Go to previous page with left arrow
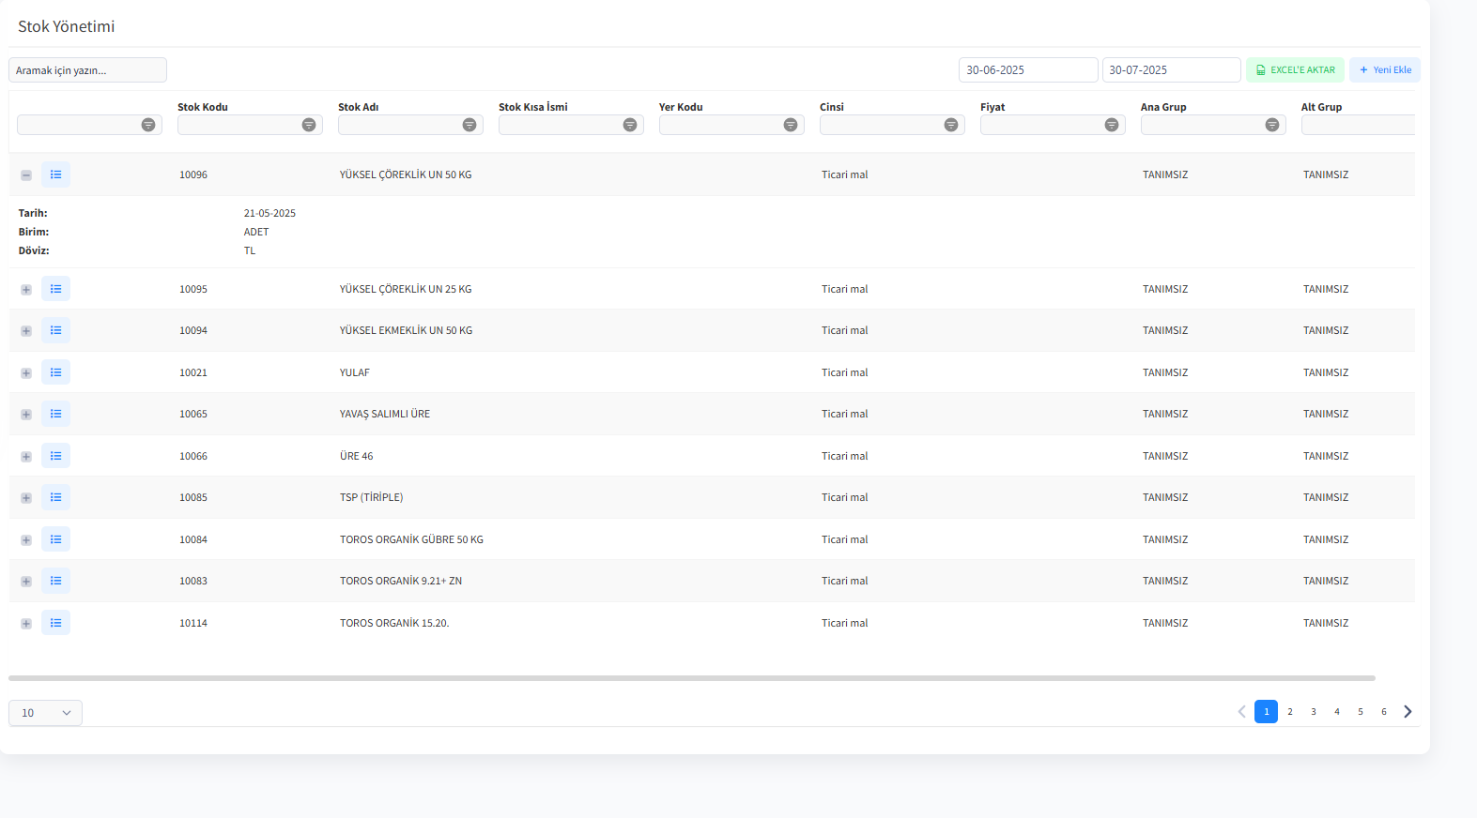 [1241, 711]
